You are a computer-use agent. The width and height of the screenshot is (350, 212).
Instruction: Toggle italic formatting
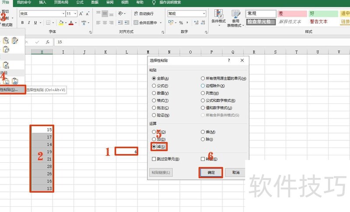click(x=29, y=23)
